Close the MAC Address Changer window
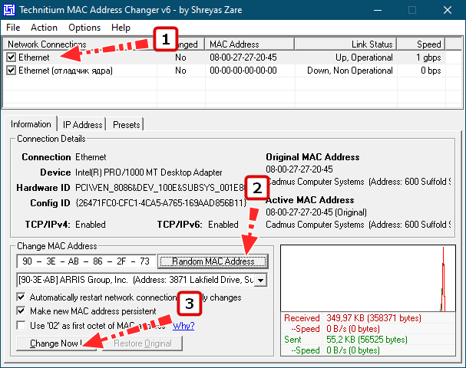 [448, 10]
